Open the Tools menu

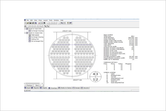(x=51, y=20)
